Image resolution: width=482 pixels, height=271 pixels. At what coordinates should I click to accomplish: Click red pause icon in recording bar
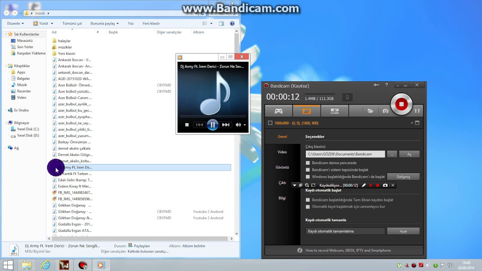click(x=371, y=185)
